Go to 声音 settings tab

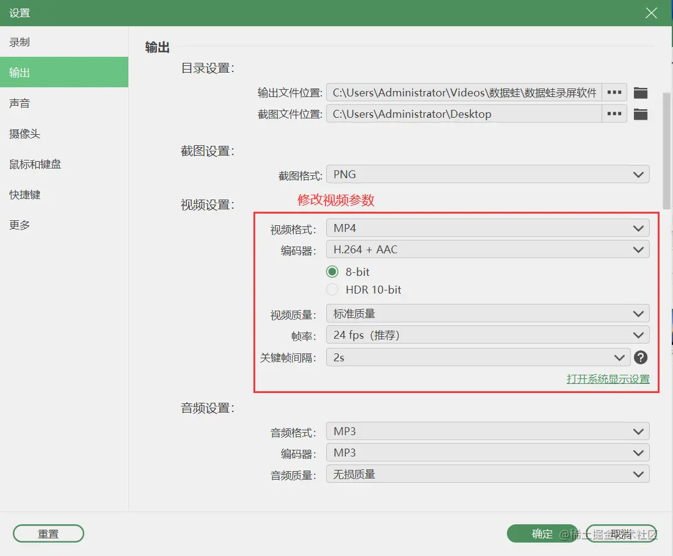coord(64,103)
